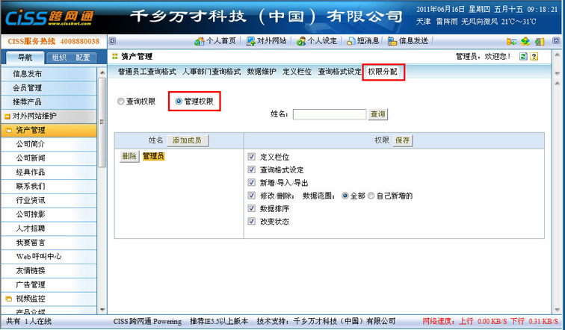The width and height of the screenshot is (565, 330).
Task: Uncheck the 定义栏位 permission checkbox
Action: point(252,158)
